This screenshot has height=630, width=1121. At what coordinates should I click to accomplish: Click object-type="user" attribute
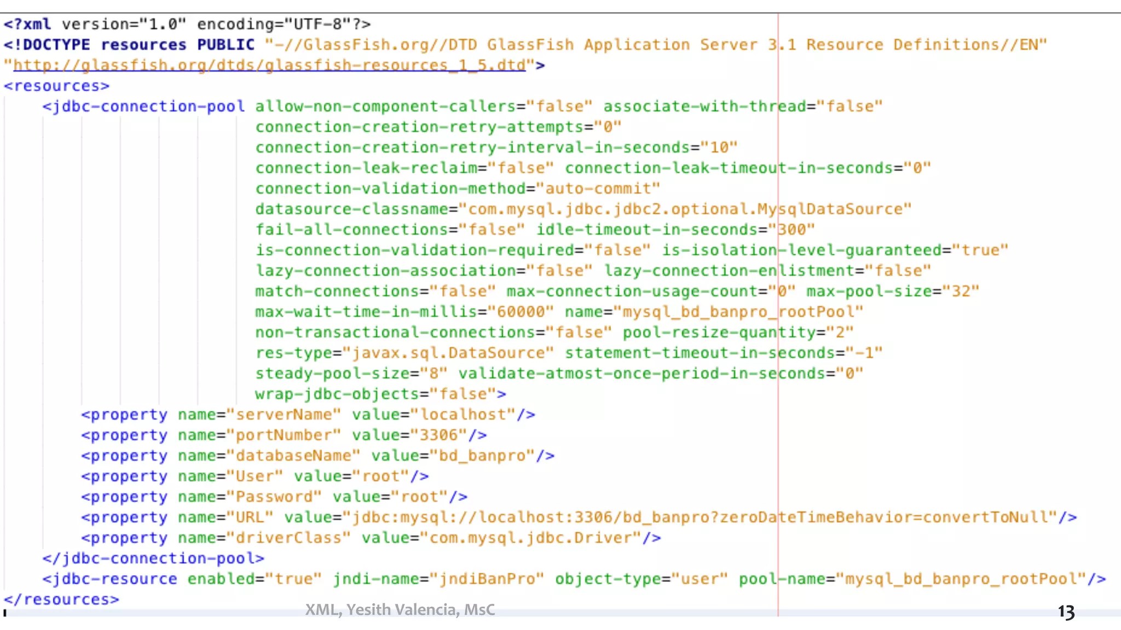click(x=642, y=579)
